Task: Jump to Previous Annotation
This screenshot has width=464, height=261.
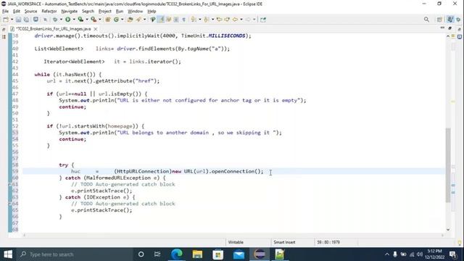Action: [x=207, y=20]
